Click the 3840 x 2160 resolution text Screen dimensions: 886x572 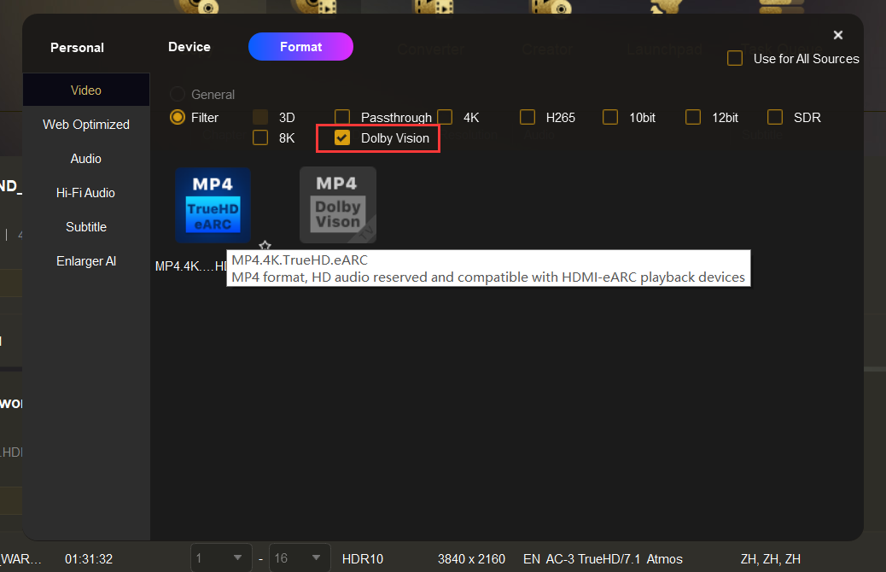(x=471, y=559)
